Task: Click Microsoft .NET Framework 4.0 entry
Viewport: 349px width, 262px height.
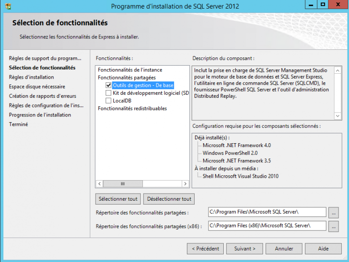Action: (x=237, y=146)
